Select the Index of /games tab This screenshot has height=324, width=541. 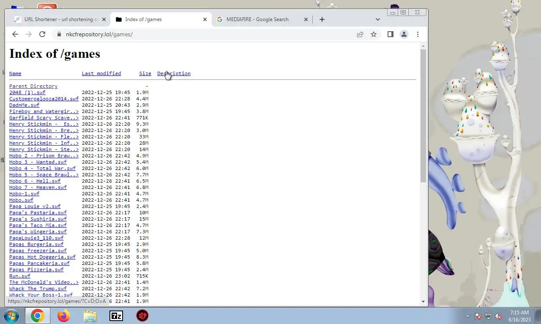click(161, 19)
